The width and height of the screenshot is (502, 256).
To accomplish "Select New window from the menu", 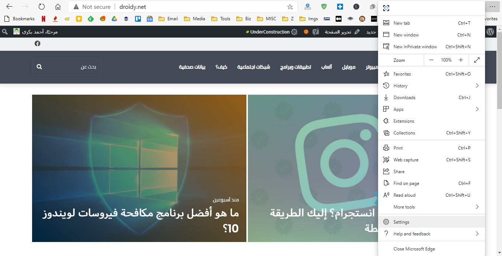I will point(432,35).
